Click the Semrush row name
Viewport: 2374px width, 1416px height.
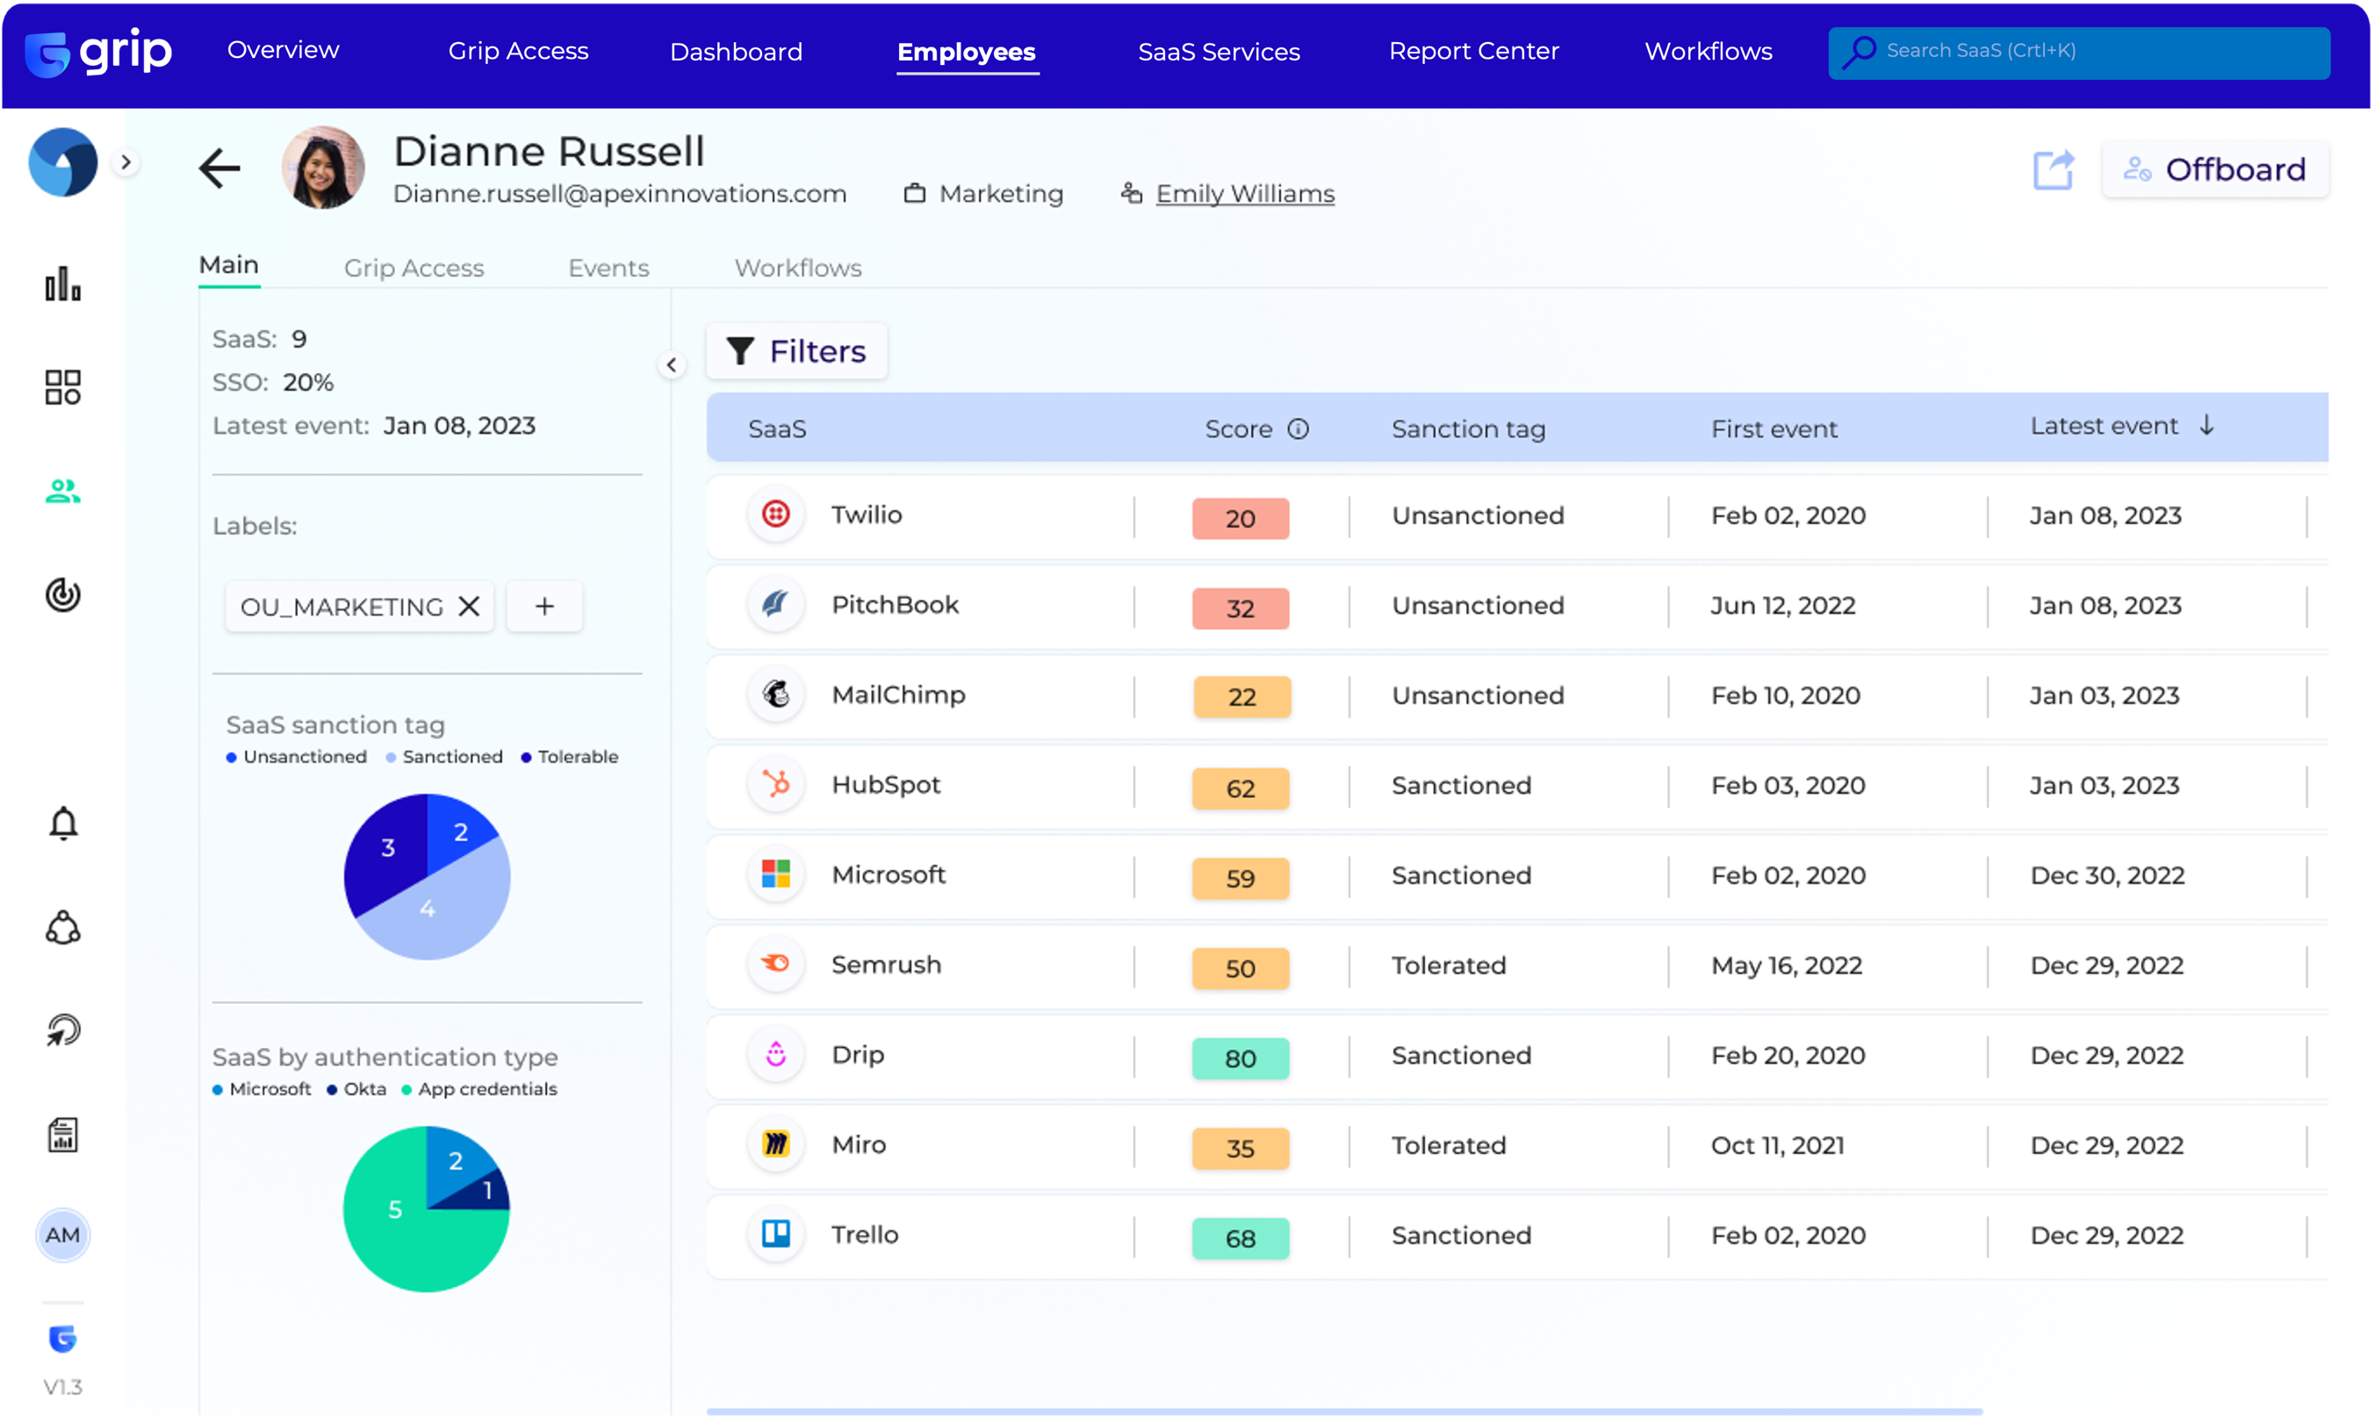tap(887, 964)
